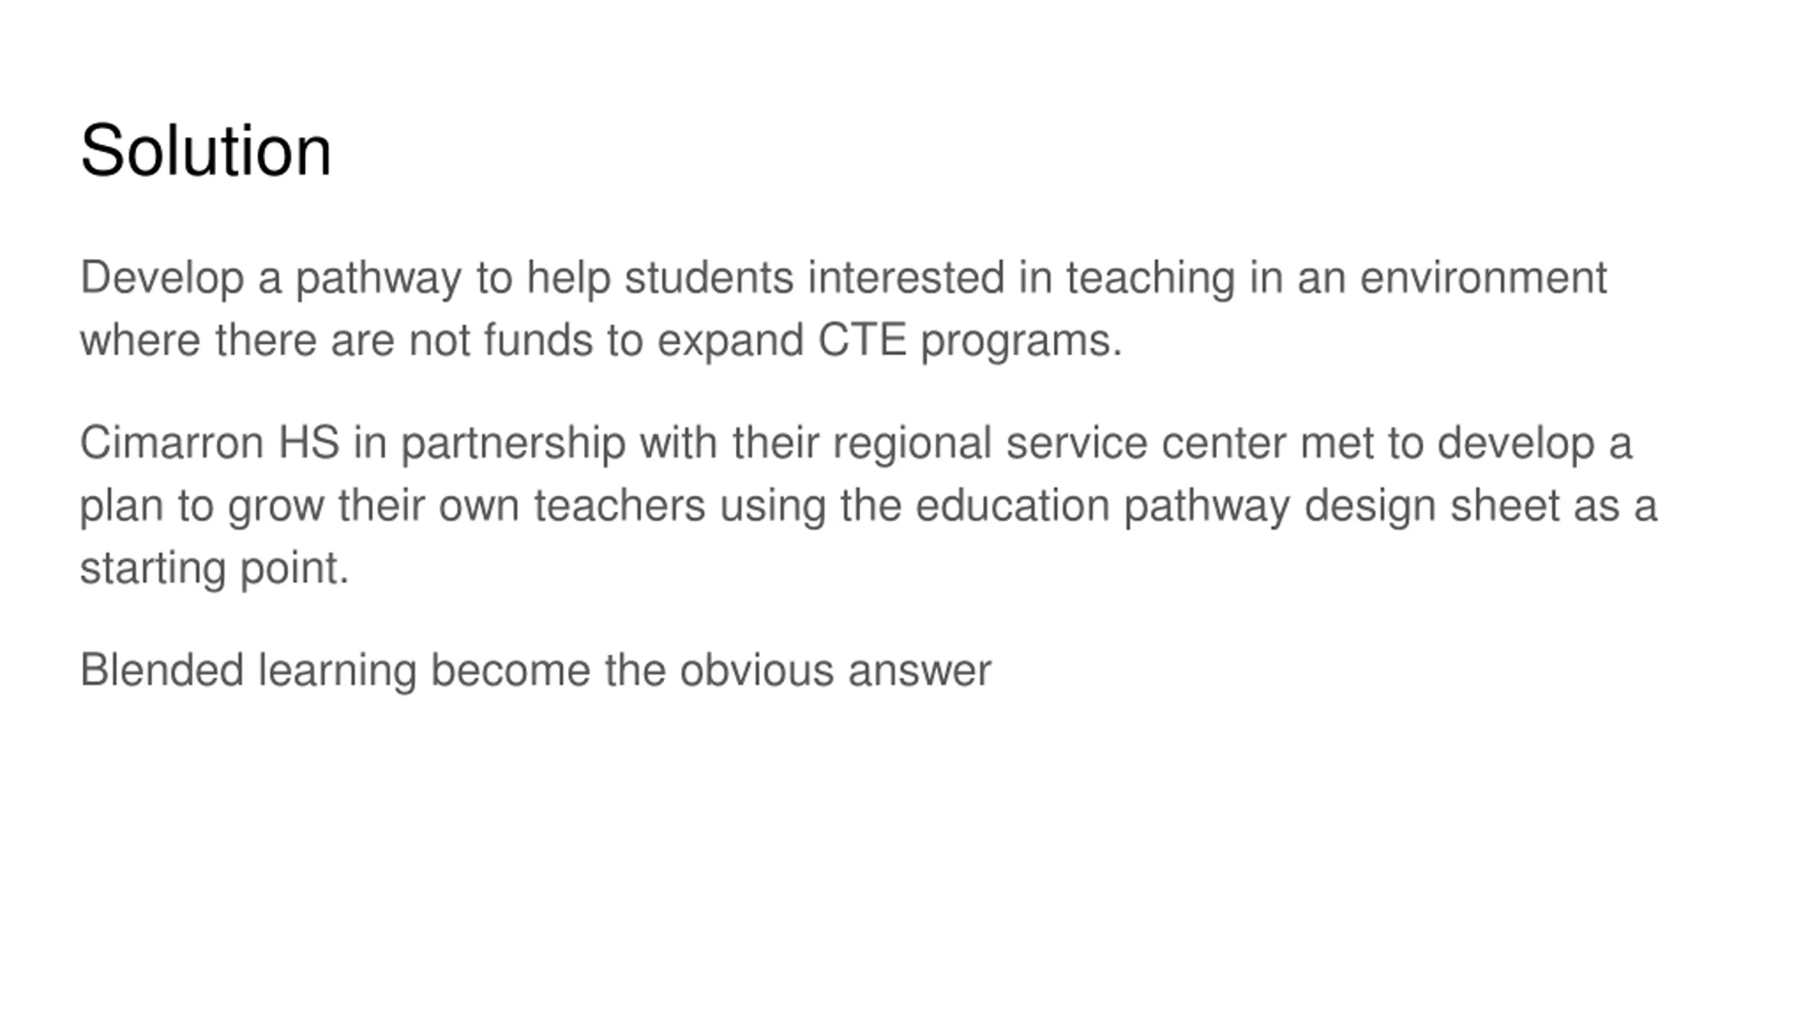Click the word "teachers" in second paragraph
This screenshot has width=1808, height=1017.
(x=619, y=506)
